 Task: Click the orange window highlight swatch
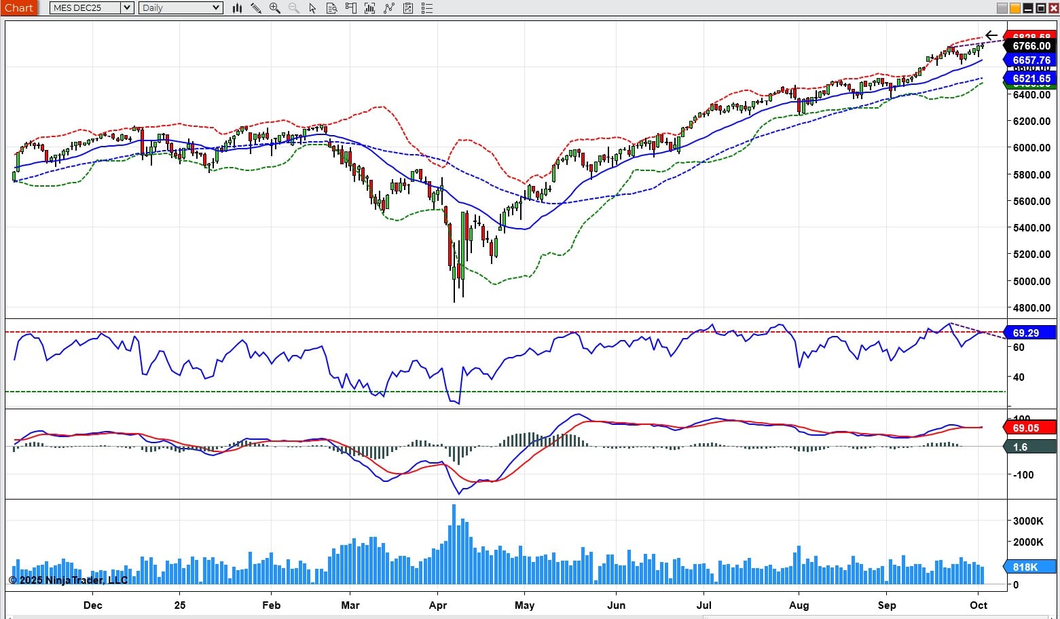click(1015, 8)
